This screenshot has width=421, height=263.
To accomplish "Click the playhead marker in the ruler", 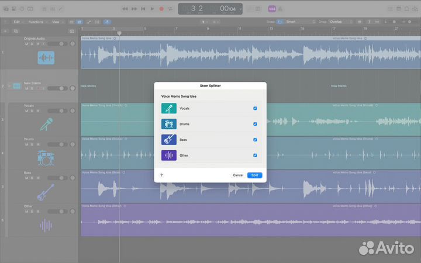I will point(119,33).
